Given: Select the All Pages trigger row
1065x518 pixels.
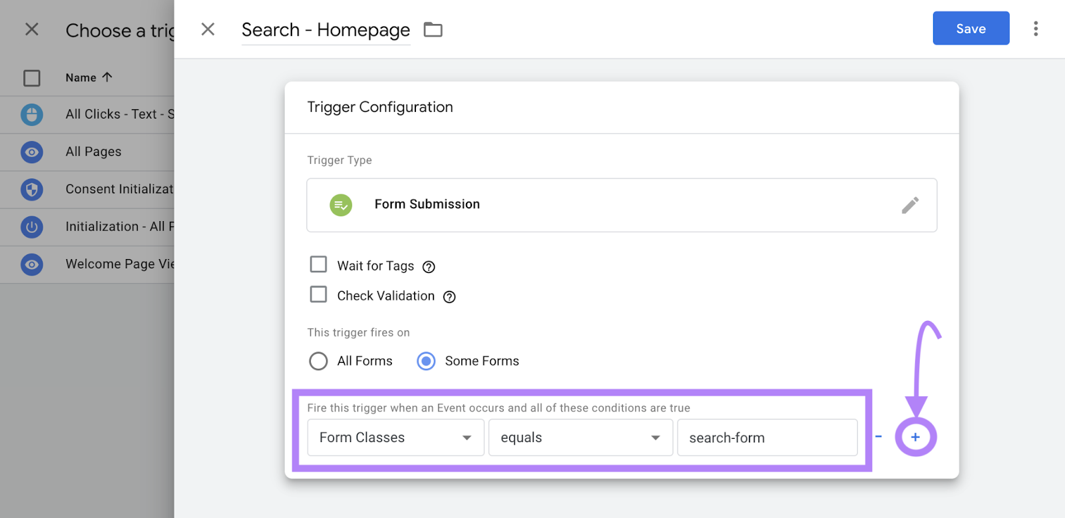Looking at the screenshot, I should pyautogui.click(x=94, y=152).
